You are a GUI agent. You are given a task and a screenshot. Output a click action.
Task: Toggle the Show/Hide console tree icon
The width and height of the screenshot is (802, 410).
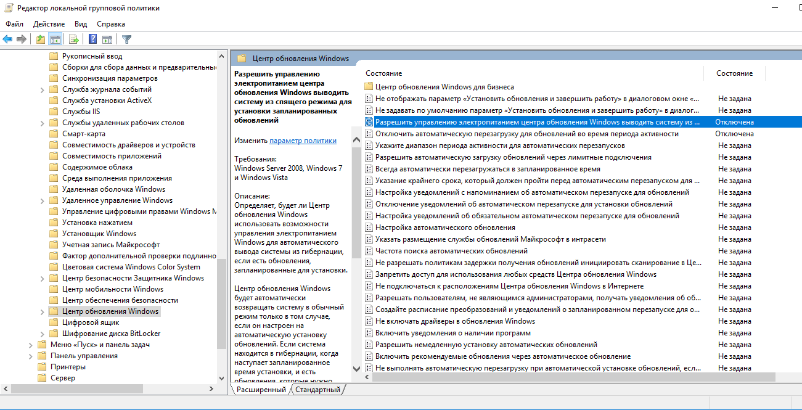[x=55, y=38]
